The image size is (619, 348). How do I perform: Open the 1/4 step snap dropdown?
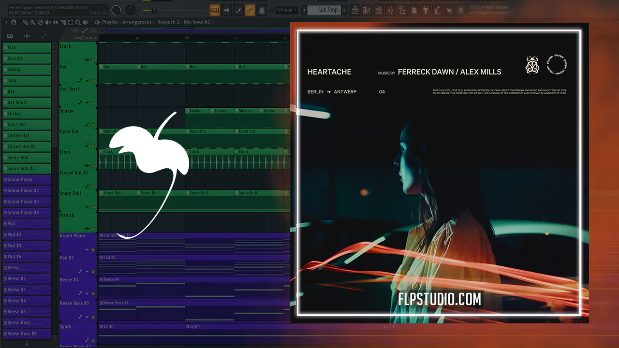(285, 10)
